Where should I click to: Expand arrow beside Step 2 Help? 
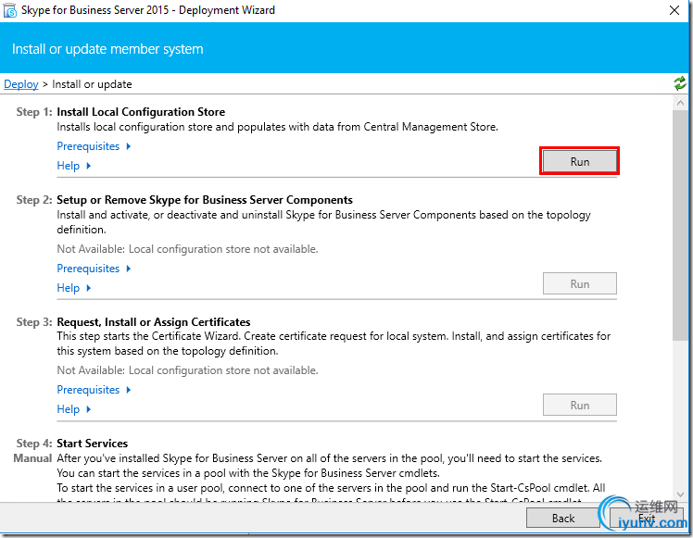(89, 288)
